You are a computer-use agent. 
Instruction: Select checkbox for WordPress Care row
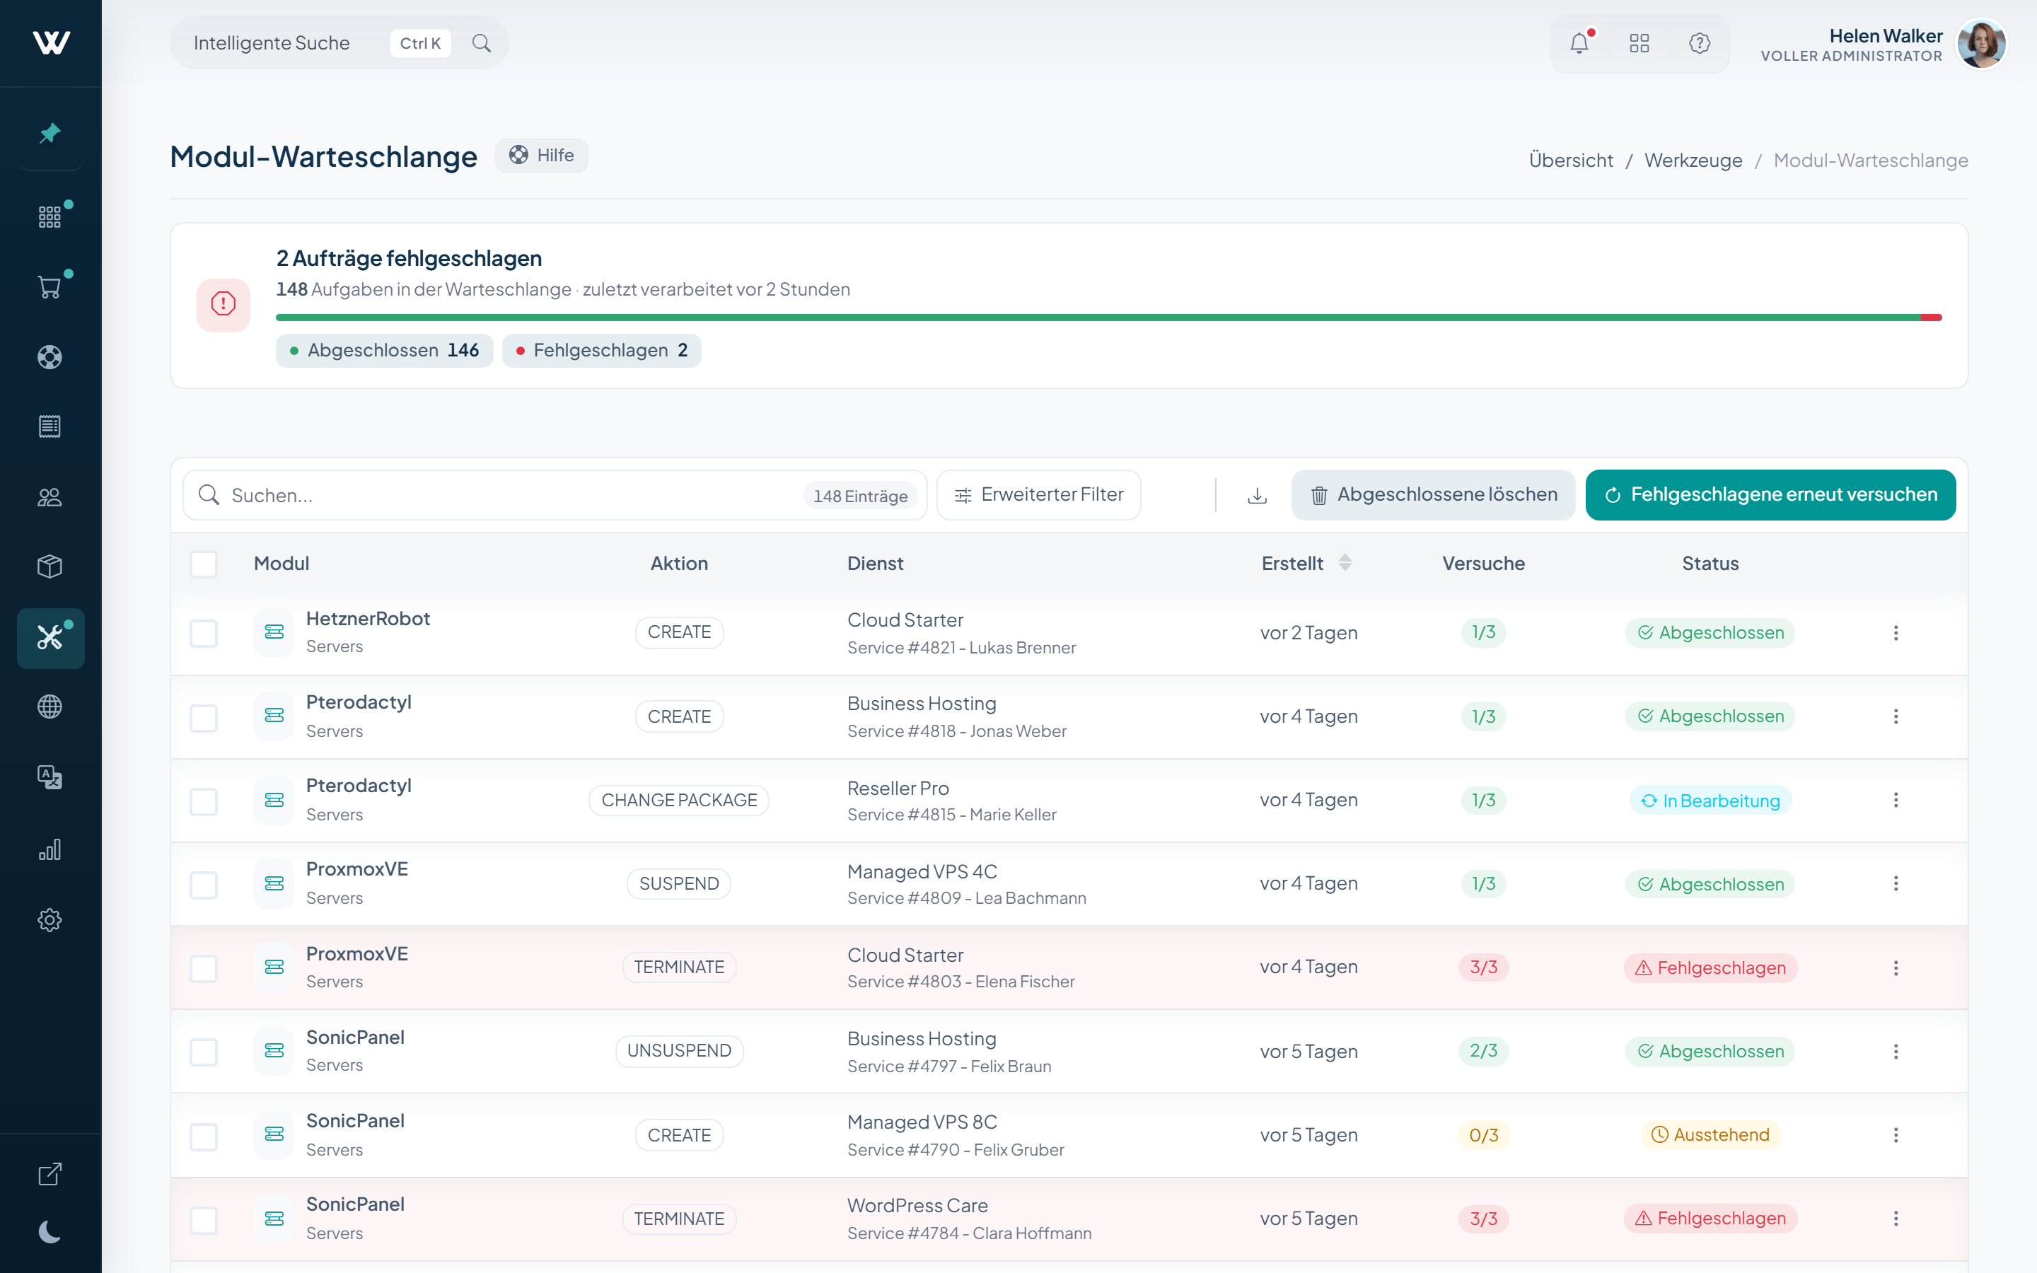[204, 1219]
